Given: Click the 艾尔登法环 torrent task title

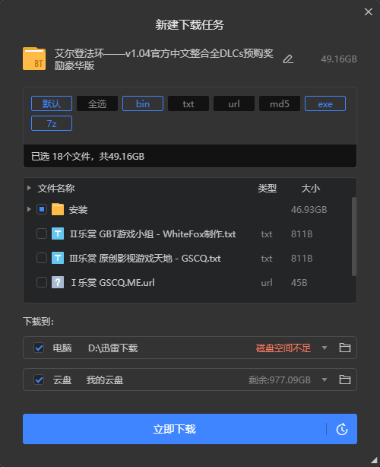Looking at the screenshot, I should tap(163, 59).
